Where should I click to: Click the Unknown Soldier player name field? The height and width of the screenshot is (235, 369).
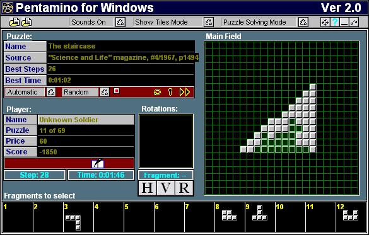click(x=86, y=120)
